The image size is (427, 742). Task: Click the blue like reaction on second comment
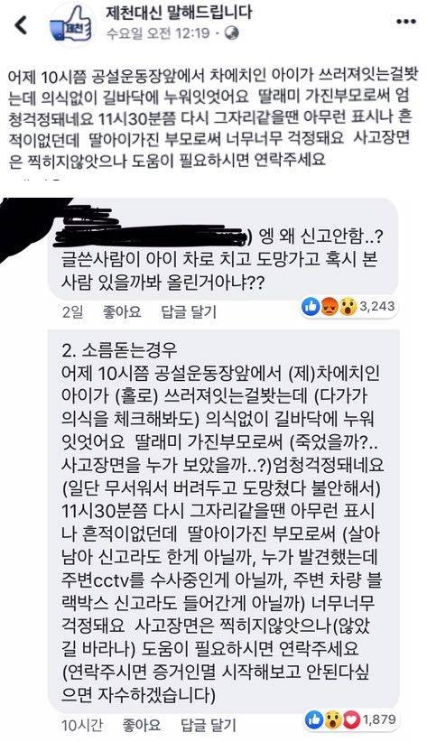[314, 720]
